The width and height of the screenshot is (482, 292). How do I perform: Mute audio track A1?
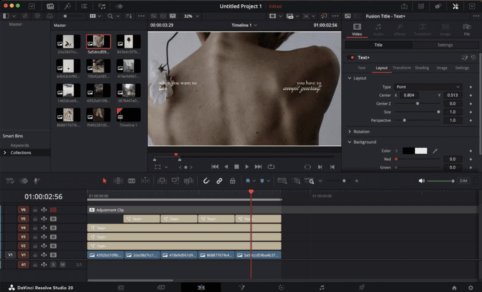click(62, 265)
